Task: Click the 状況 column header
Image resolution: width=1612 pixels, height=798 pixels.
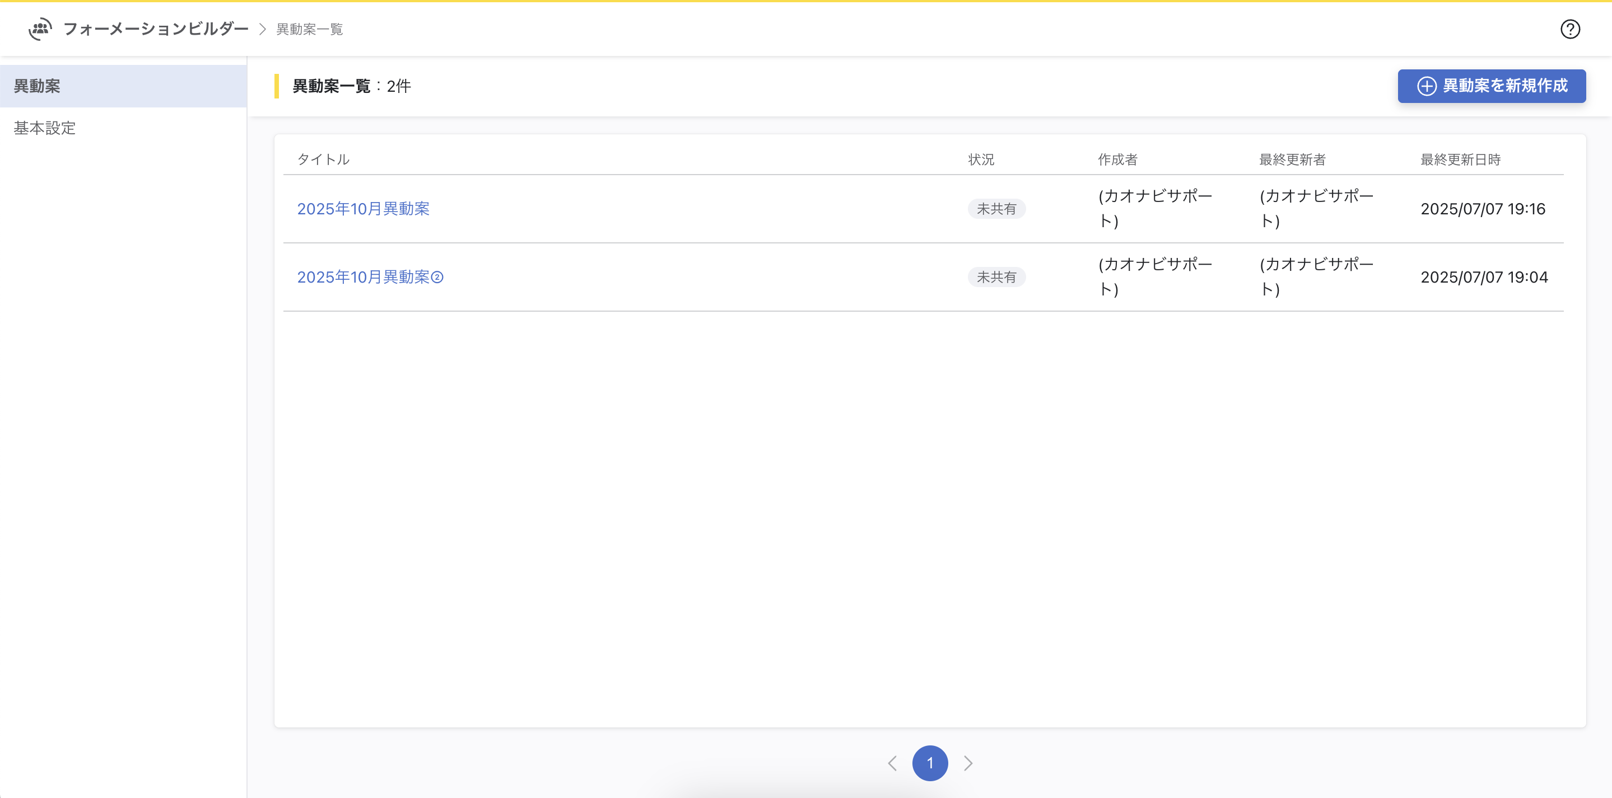Action: tap(981, 159)
